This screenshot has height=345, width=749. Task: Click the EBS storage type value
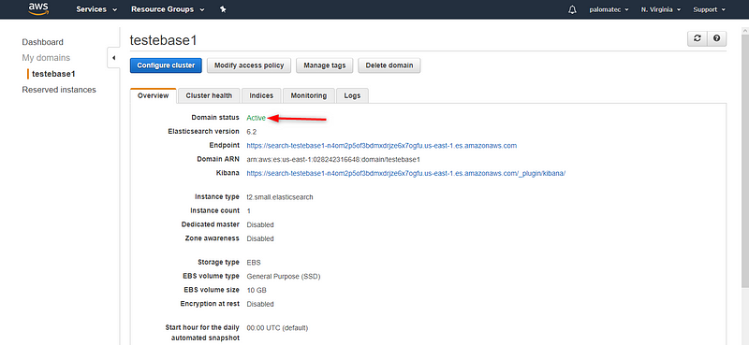click(254, 263)
